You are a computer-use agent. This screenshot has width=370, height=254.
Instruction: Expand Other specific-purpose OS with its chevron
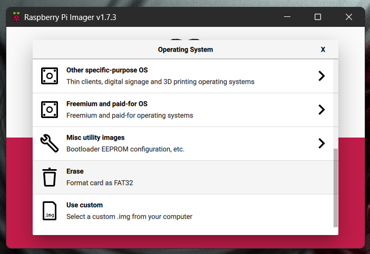[x=322, y=76]
